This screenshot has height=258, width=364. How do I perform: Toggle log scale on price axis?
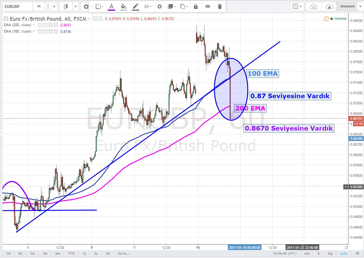330,253
